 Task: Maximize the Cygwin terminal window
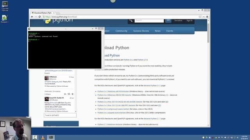click(x=96, y=28)
